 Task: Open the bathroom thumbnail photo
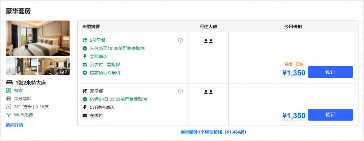tap(21, 67)
